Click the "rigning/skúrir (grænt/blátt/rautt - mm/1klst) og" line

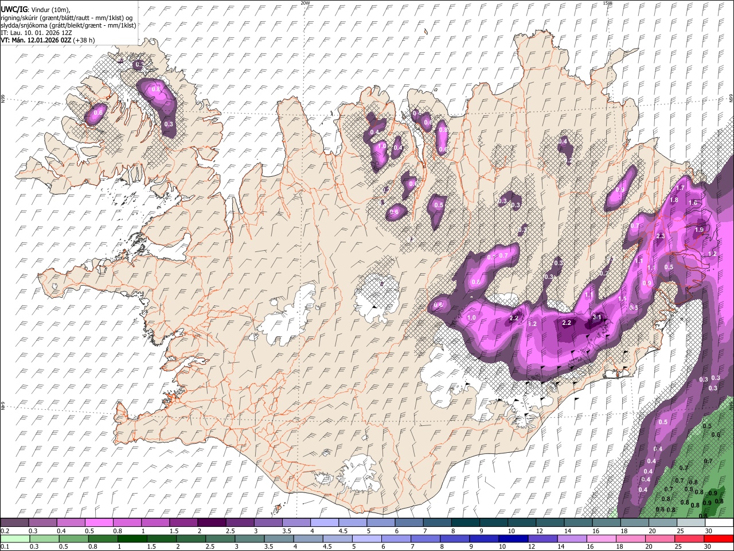pyautogui.click(x=67, y=18)
